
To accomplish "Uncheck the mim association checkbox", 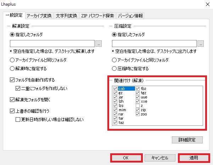I will click(115, 110).
